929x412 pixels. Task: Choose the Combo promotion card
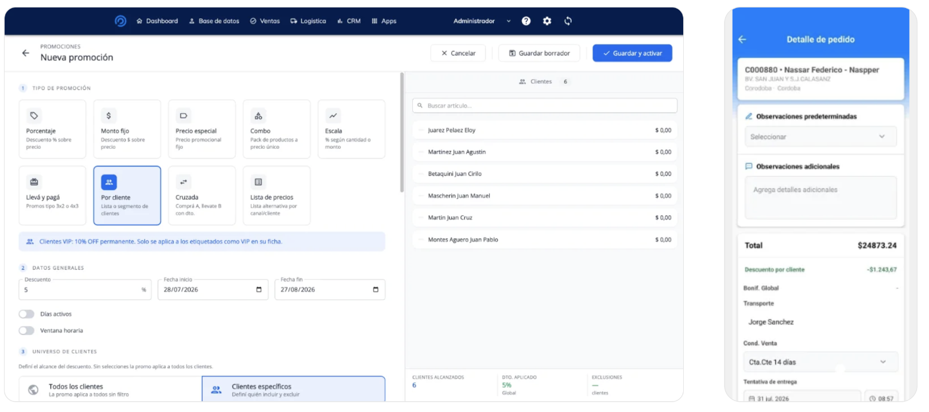276,129
